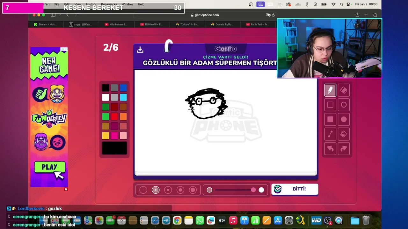Viewport: 408px width, 229px height.
Task: Show Safari tab overview
Action: click(x=375, y=15)
